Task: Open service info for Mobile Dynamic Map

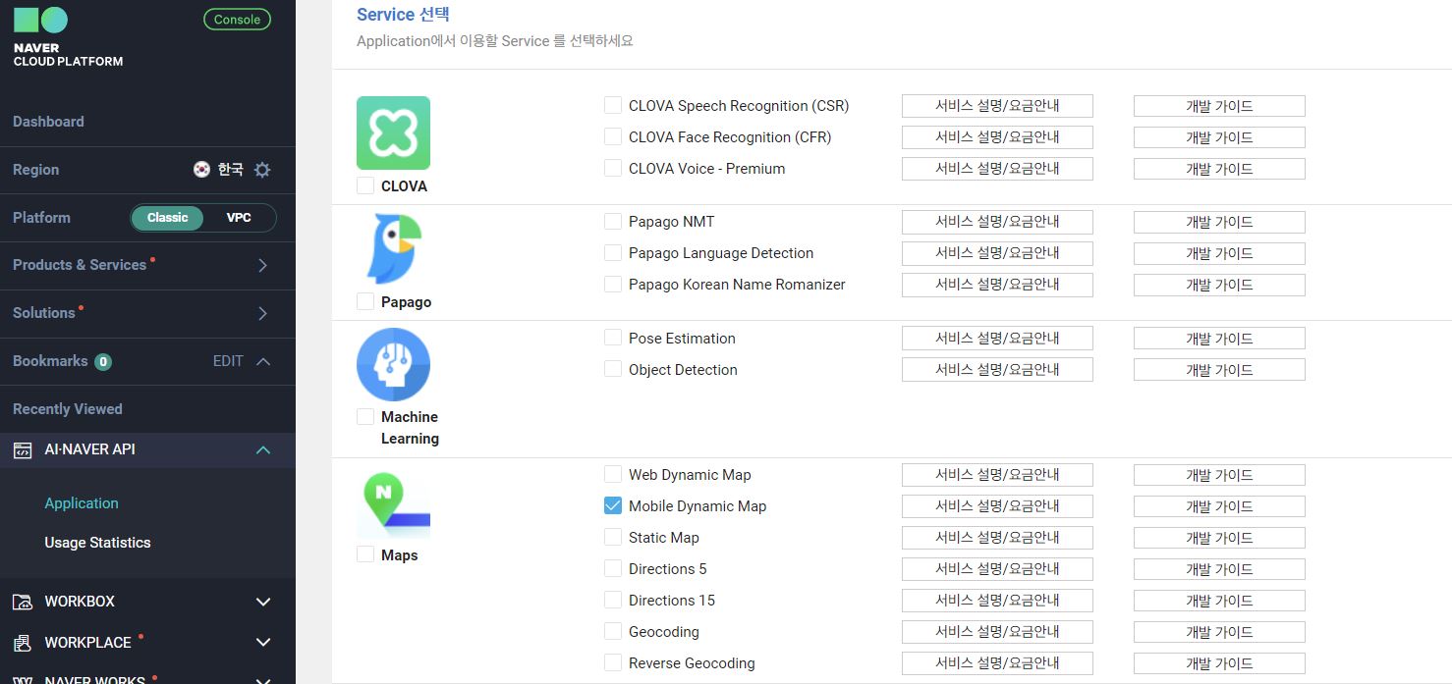Action: 997,506
